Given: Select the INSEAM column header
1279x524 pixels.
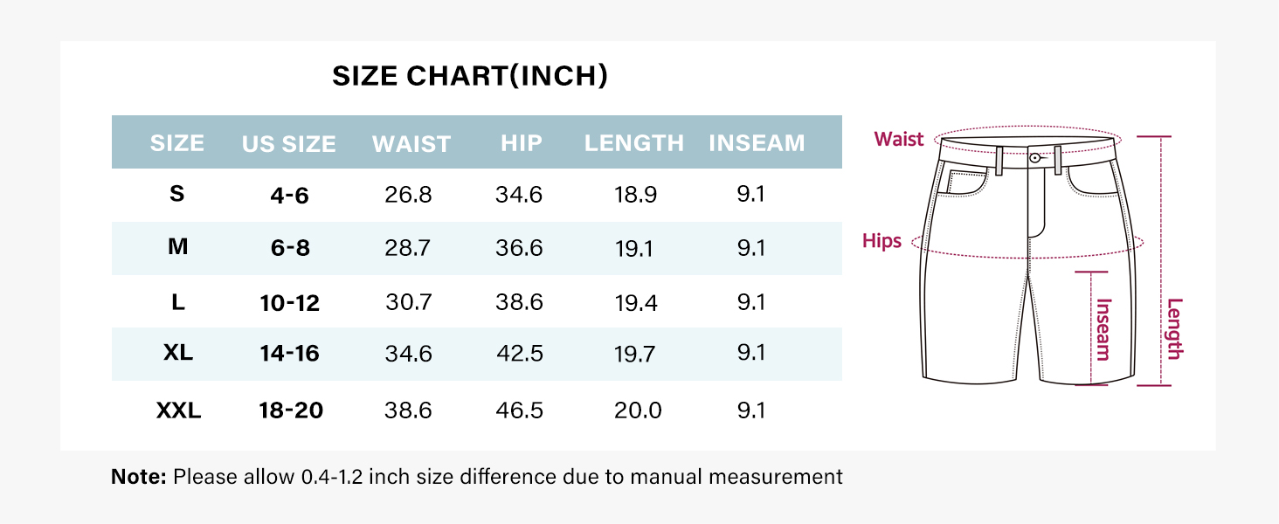Looking at the screenshot, I should [x=756, y=143].
